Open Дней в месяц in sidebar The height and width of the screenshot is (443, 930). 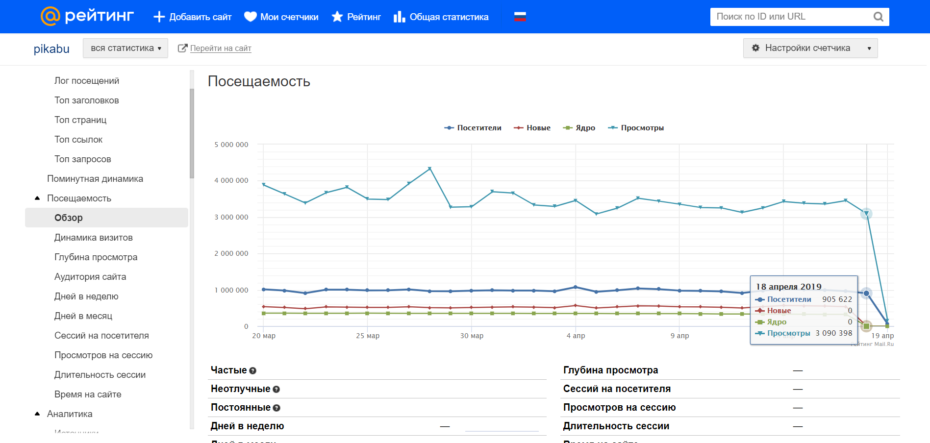pos(83,316)
